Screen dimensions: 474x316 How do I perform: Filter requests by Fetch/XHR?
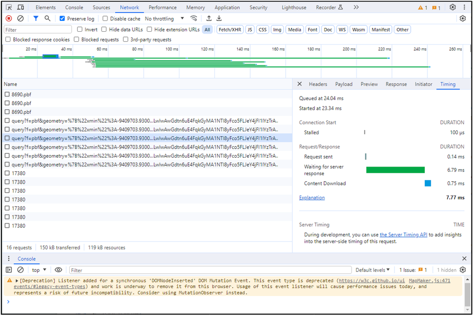coord(230,29)
